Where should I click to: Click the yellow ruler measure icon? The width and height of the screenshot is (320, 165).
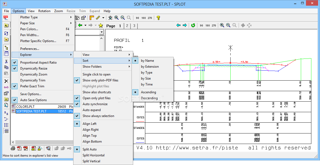pyautogui.click(x=98, y=18)
